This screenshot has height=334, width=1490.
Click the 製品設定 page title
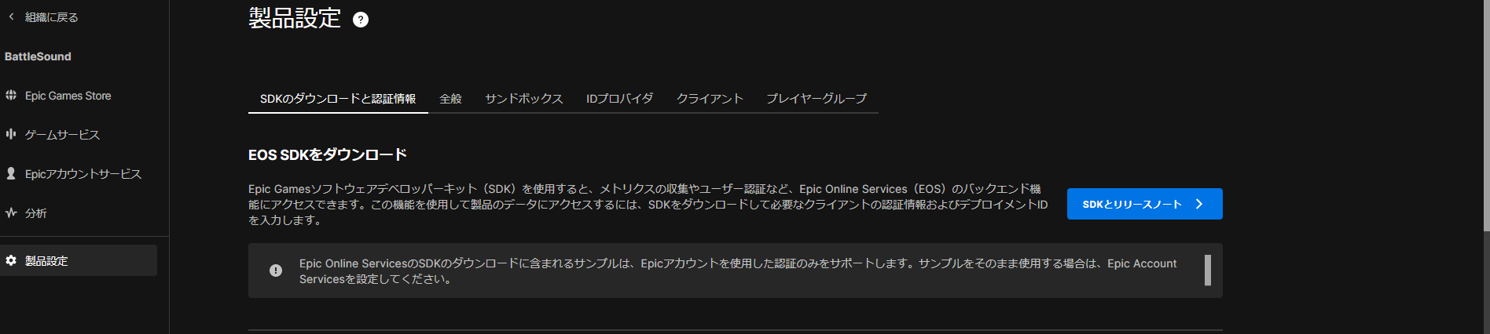tap(295, 18)
